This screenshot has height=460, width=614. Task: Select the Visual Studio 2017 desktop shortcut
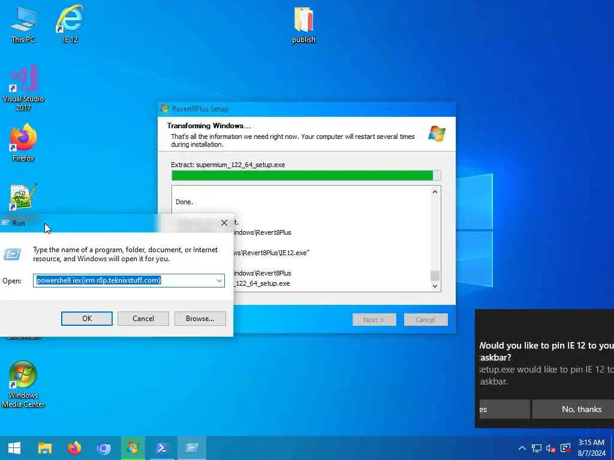pos(23,88)
